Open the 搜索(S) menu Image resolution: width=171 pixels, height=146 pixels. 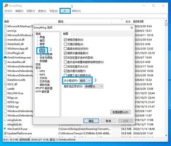42,11
